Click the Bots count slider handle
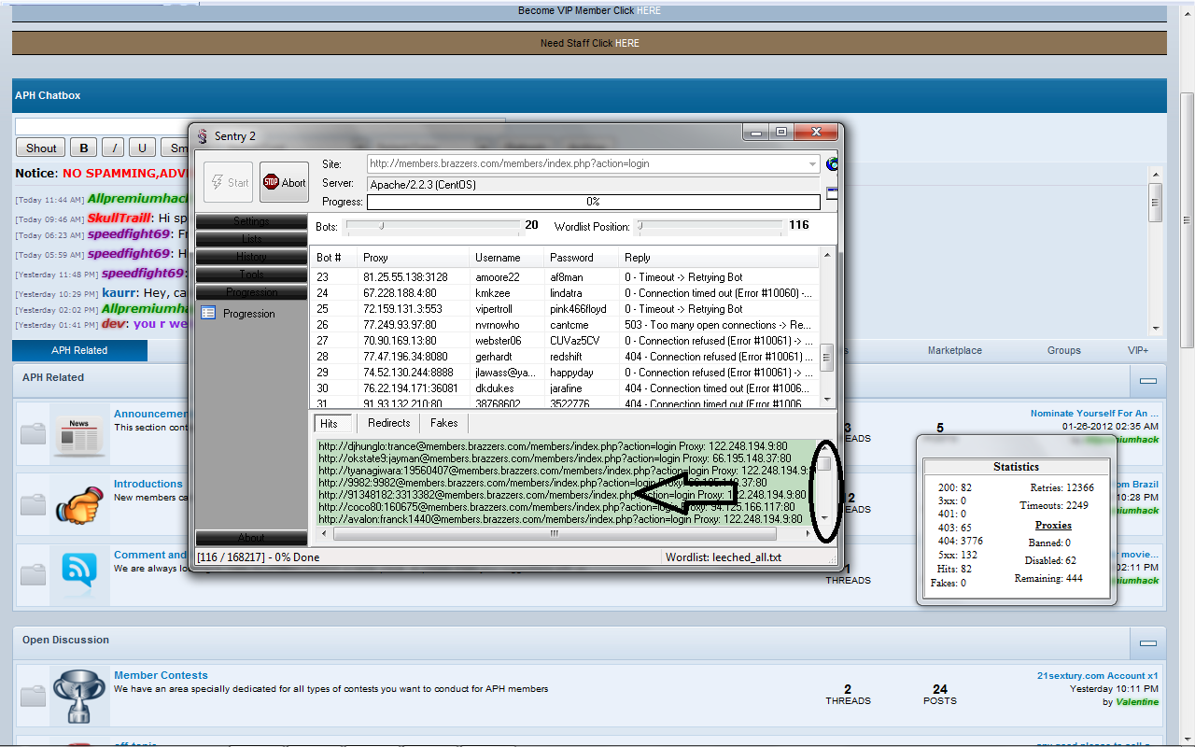The image size is (1195, 747). pos(382,225)
